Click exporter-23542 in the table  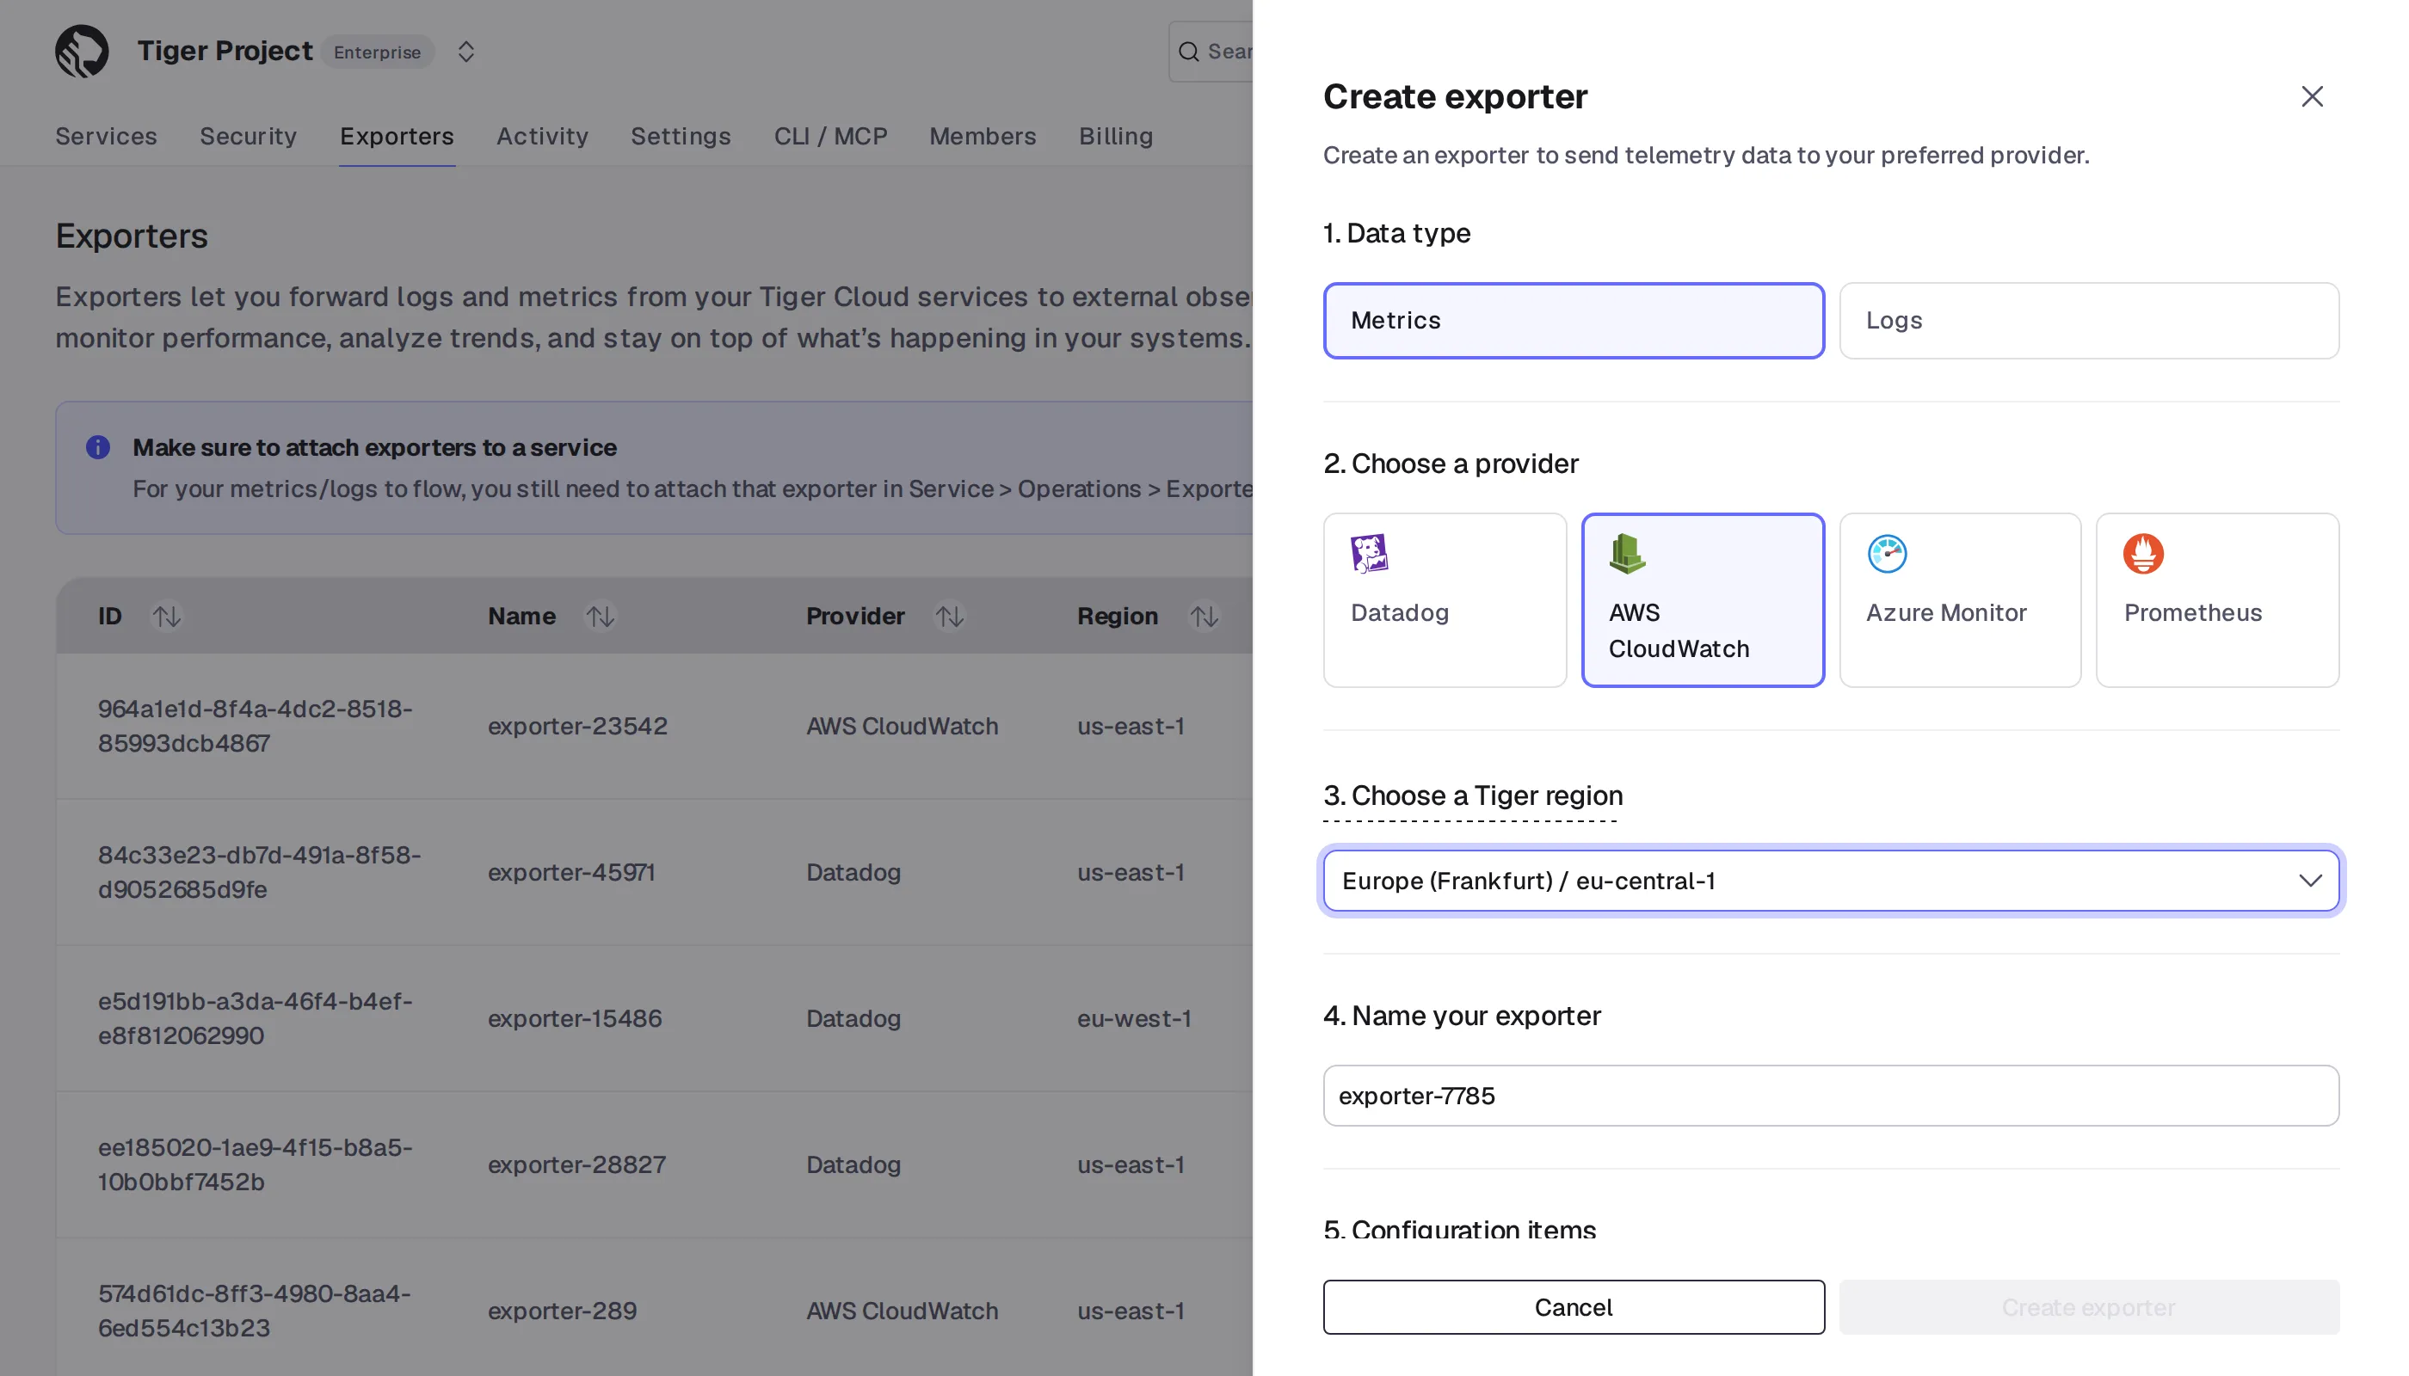click(x=577, y=726)
